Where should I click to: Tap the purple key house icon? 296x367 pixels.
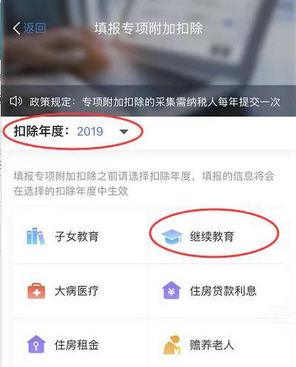36,344
